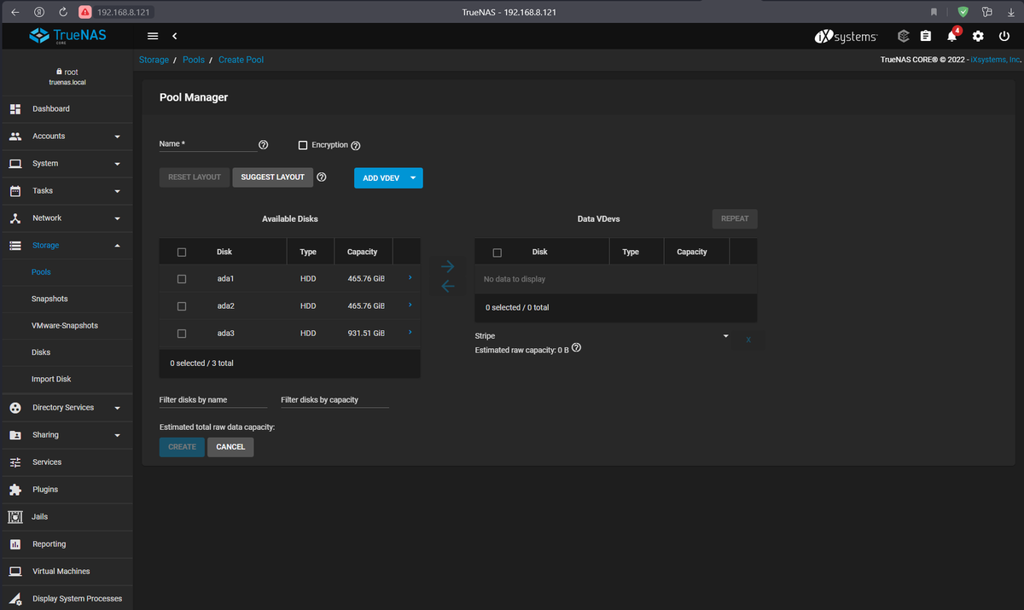This screenshot has width=1024, height=610.
Task: Collapse the Storage sidebar menu
Action: point(117,246)
